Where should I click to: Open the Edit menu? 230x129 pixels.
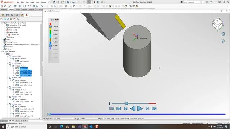(22, 2)
